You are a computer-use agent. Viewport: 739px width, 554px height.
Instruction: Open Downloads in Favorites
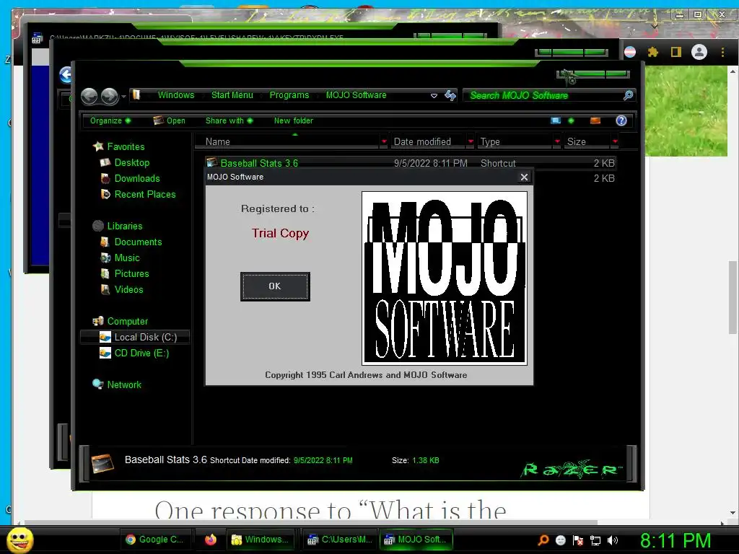click(136, 179)
